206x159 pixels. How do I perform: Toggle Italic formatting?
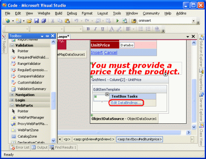(96, 29)
